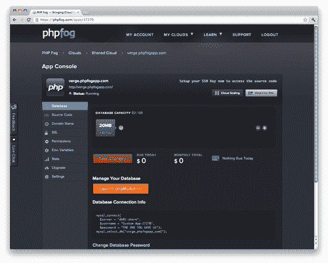
Task: Click the SSL lock icon in the sidebar
Action: pos(47,133)
